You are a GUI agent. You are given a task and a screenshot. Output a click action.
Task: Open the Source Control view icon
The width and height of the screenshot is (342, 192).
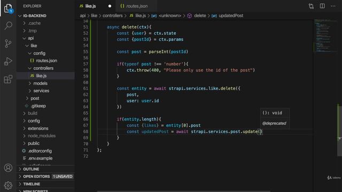[x=9, y=43]
